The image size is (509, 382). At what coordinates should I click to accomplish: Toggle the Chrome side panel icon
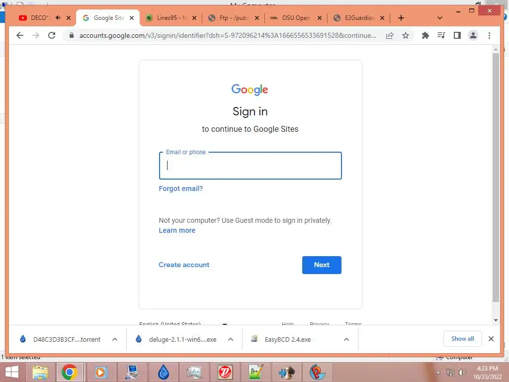tap(457, 35)
